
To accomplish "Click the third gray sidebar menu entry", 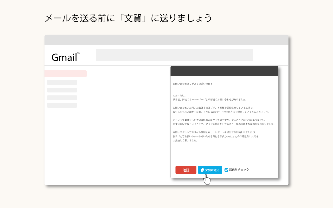I will [62, 97].
